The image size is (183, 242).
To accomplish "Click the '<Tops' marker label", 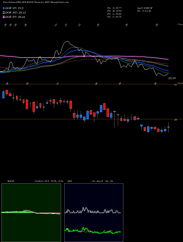I will (180, 25).
